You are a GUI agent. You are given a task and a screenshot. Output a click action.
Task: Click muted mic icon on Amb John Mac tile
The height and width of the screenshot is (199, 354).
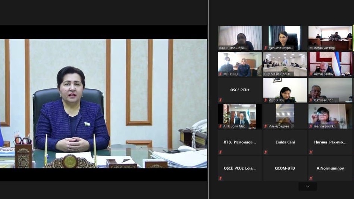[220, 126]
